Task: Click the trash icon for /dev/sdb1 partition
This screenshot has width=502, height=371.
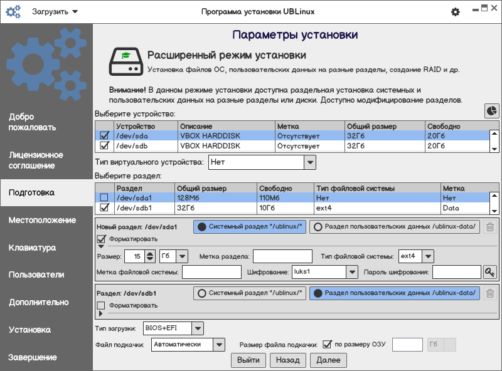Action: pyautogui.click(x=490, y=293)
